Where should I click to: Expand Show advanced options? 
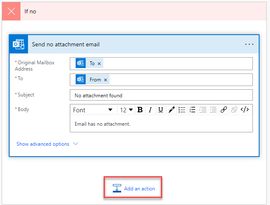[47, 144]
